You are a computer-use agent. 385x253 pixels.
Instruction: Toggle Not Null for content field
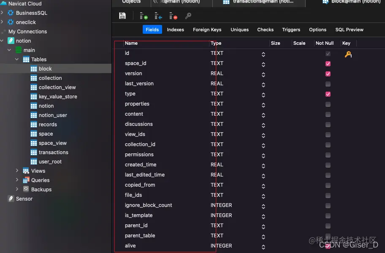click(328, 114)
